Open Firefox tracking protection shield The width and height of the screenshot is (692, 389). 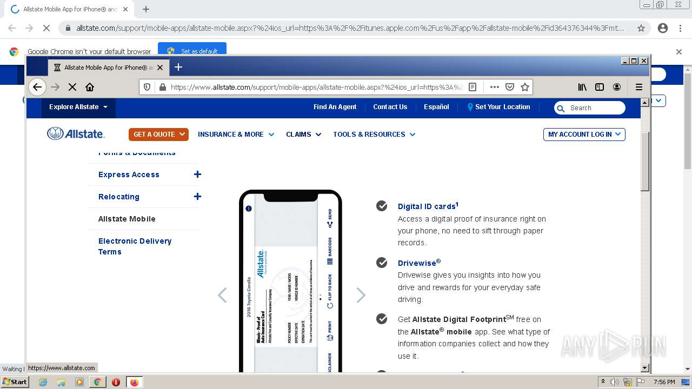pyautogui.click(x=147, y=87)
